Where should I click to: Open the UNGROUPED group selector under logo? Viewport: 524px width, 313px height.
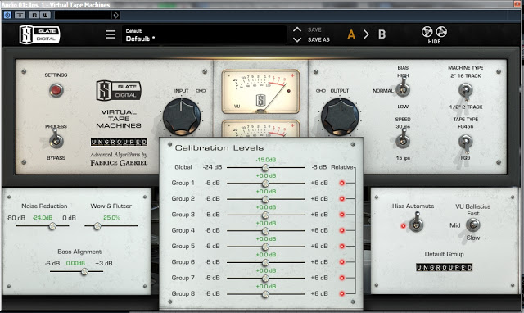[x=119, y=142]
